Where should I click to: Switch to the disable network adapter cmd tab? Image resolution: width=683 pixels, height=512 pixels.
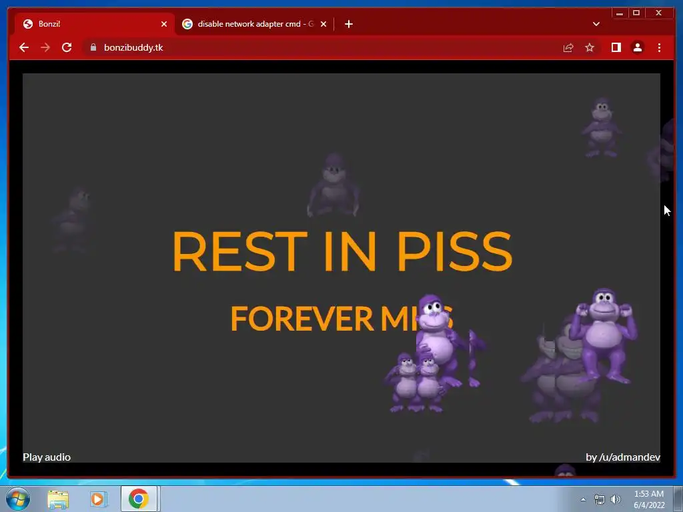click(255, 24)
